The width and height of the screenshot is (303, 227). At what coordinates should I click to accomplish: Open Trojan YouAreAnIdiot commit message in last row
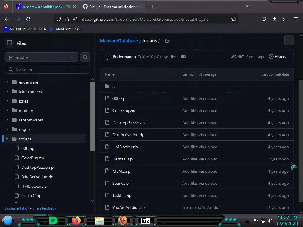pyautogui.click(x=201, y=208)
